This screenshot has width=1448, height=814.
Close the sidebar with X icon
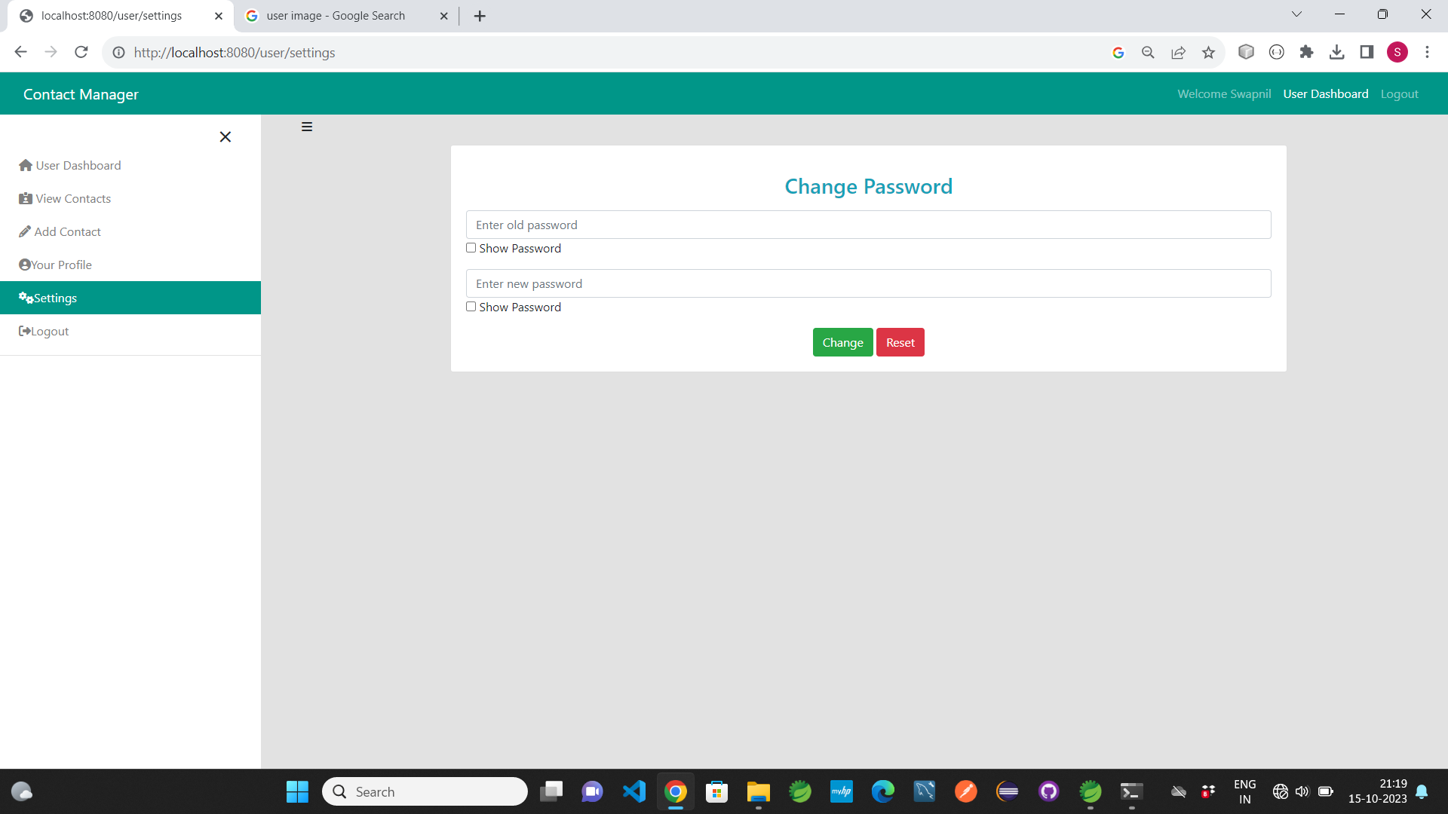[x=225, y=136]
